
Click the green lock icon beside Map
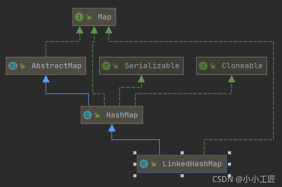coord(89,17)
